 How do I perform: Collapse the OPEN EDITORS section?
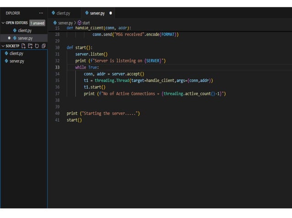[x=3, y=23]
